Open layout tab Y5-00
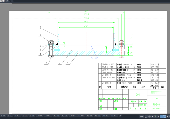This screenshot has width=170, height=119. 81,116
